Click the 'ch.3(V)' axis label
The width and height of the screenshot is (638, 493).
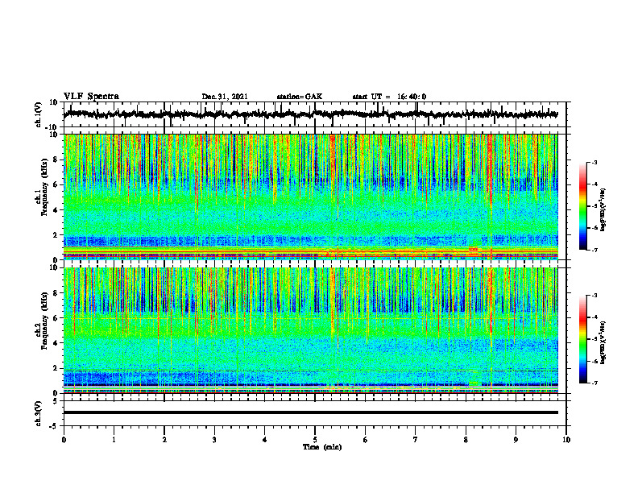pos(39,413)
